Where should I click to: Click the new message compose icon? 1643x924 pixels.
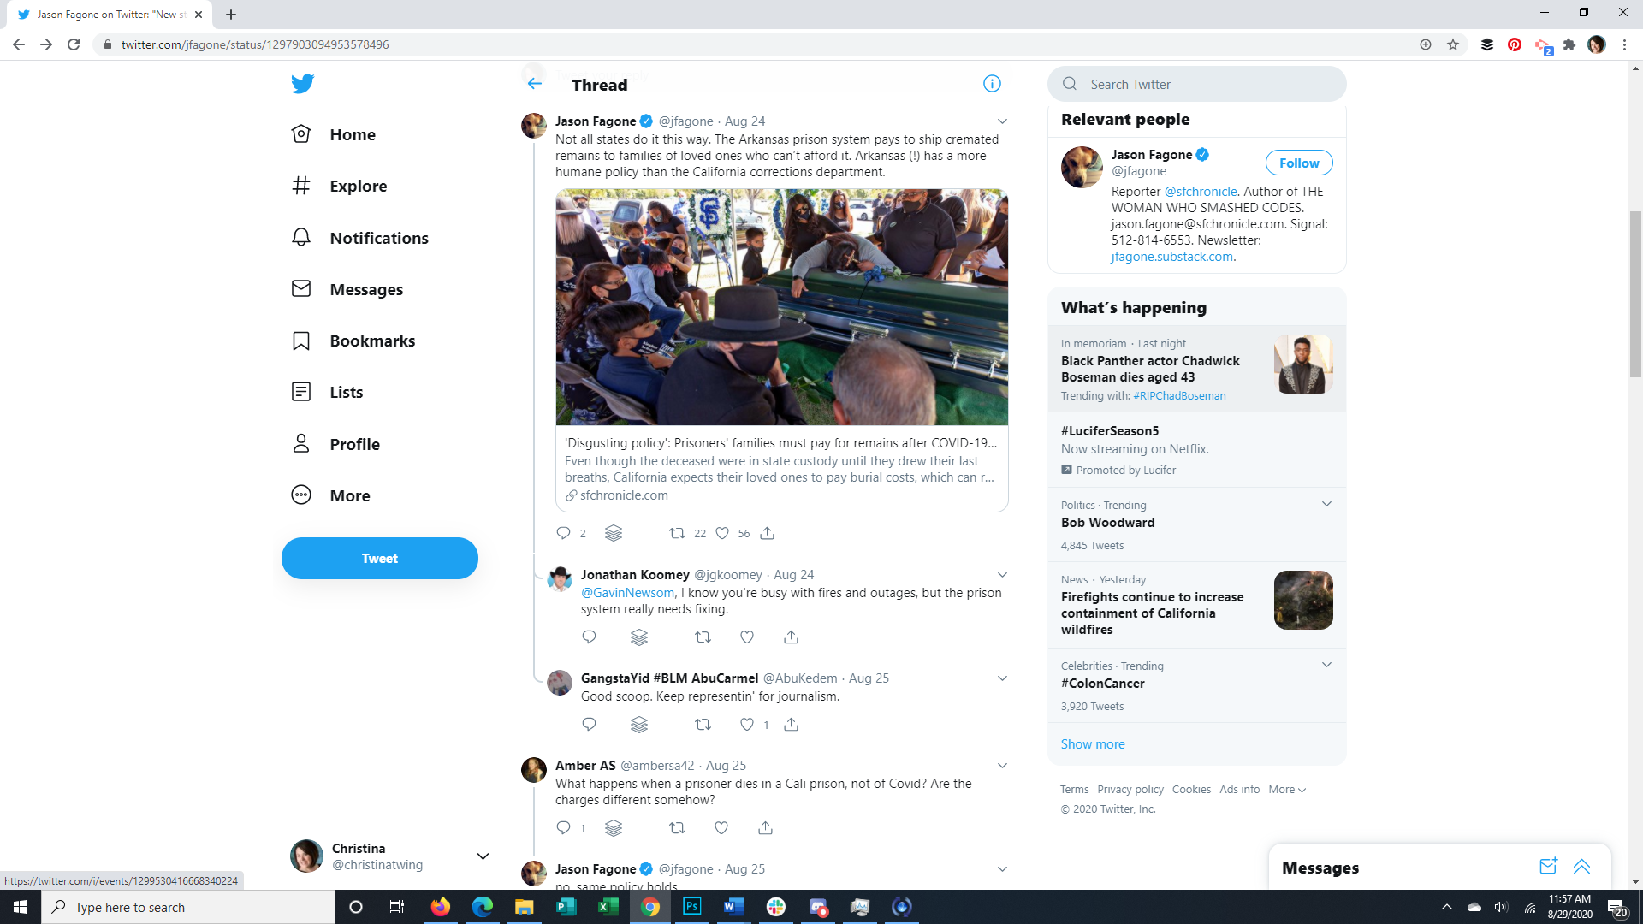point(1548,867)
